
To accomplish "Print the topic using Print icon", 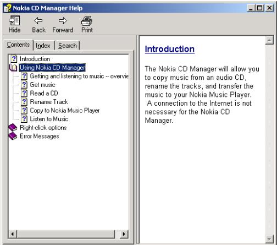I will [87, 21].
